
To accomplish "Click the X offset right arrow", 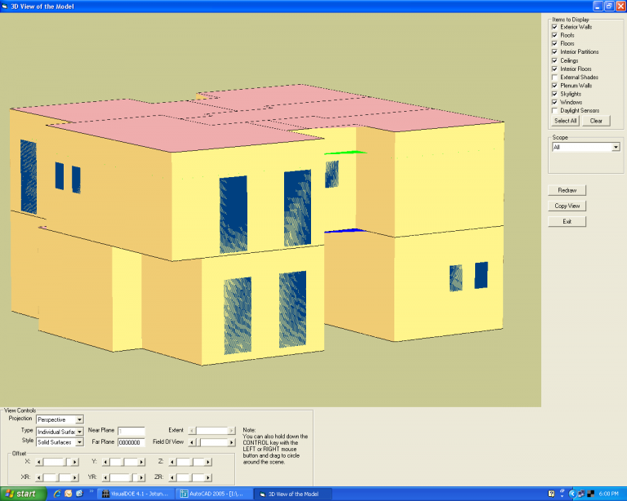I will pyautogui.click(x=75, y=462).
